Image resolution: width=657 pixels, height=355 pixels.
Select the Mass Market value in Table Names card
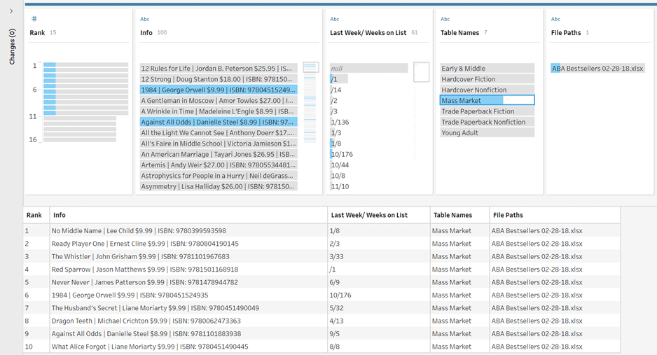tap(487, 100)
